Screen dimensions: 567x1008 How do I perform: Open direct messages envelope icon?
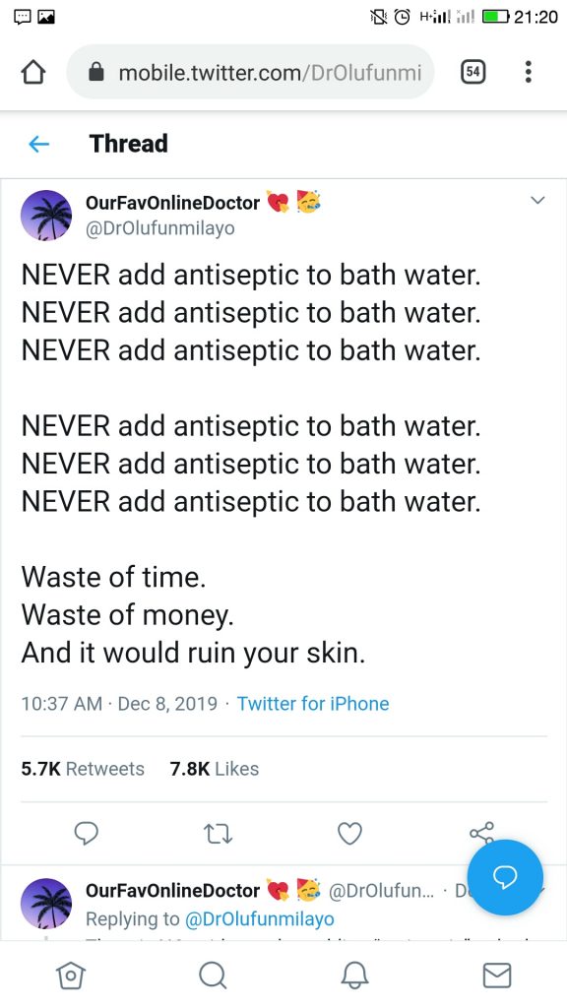(497, 976)
